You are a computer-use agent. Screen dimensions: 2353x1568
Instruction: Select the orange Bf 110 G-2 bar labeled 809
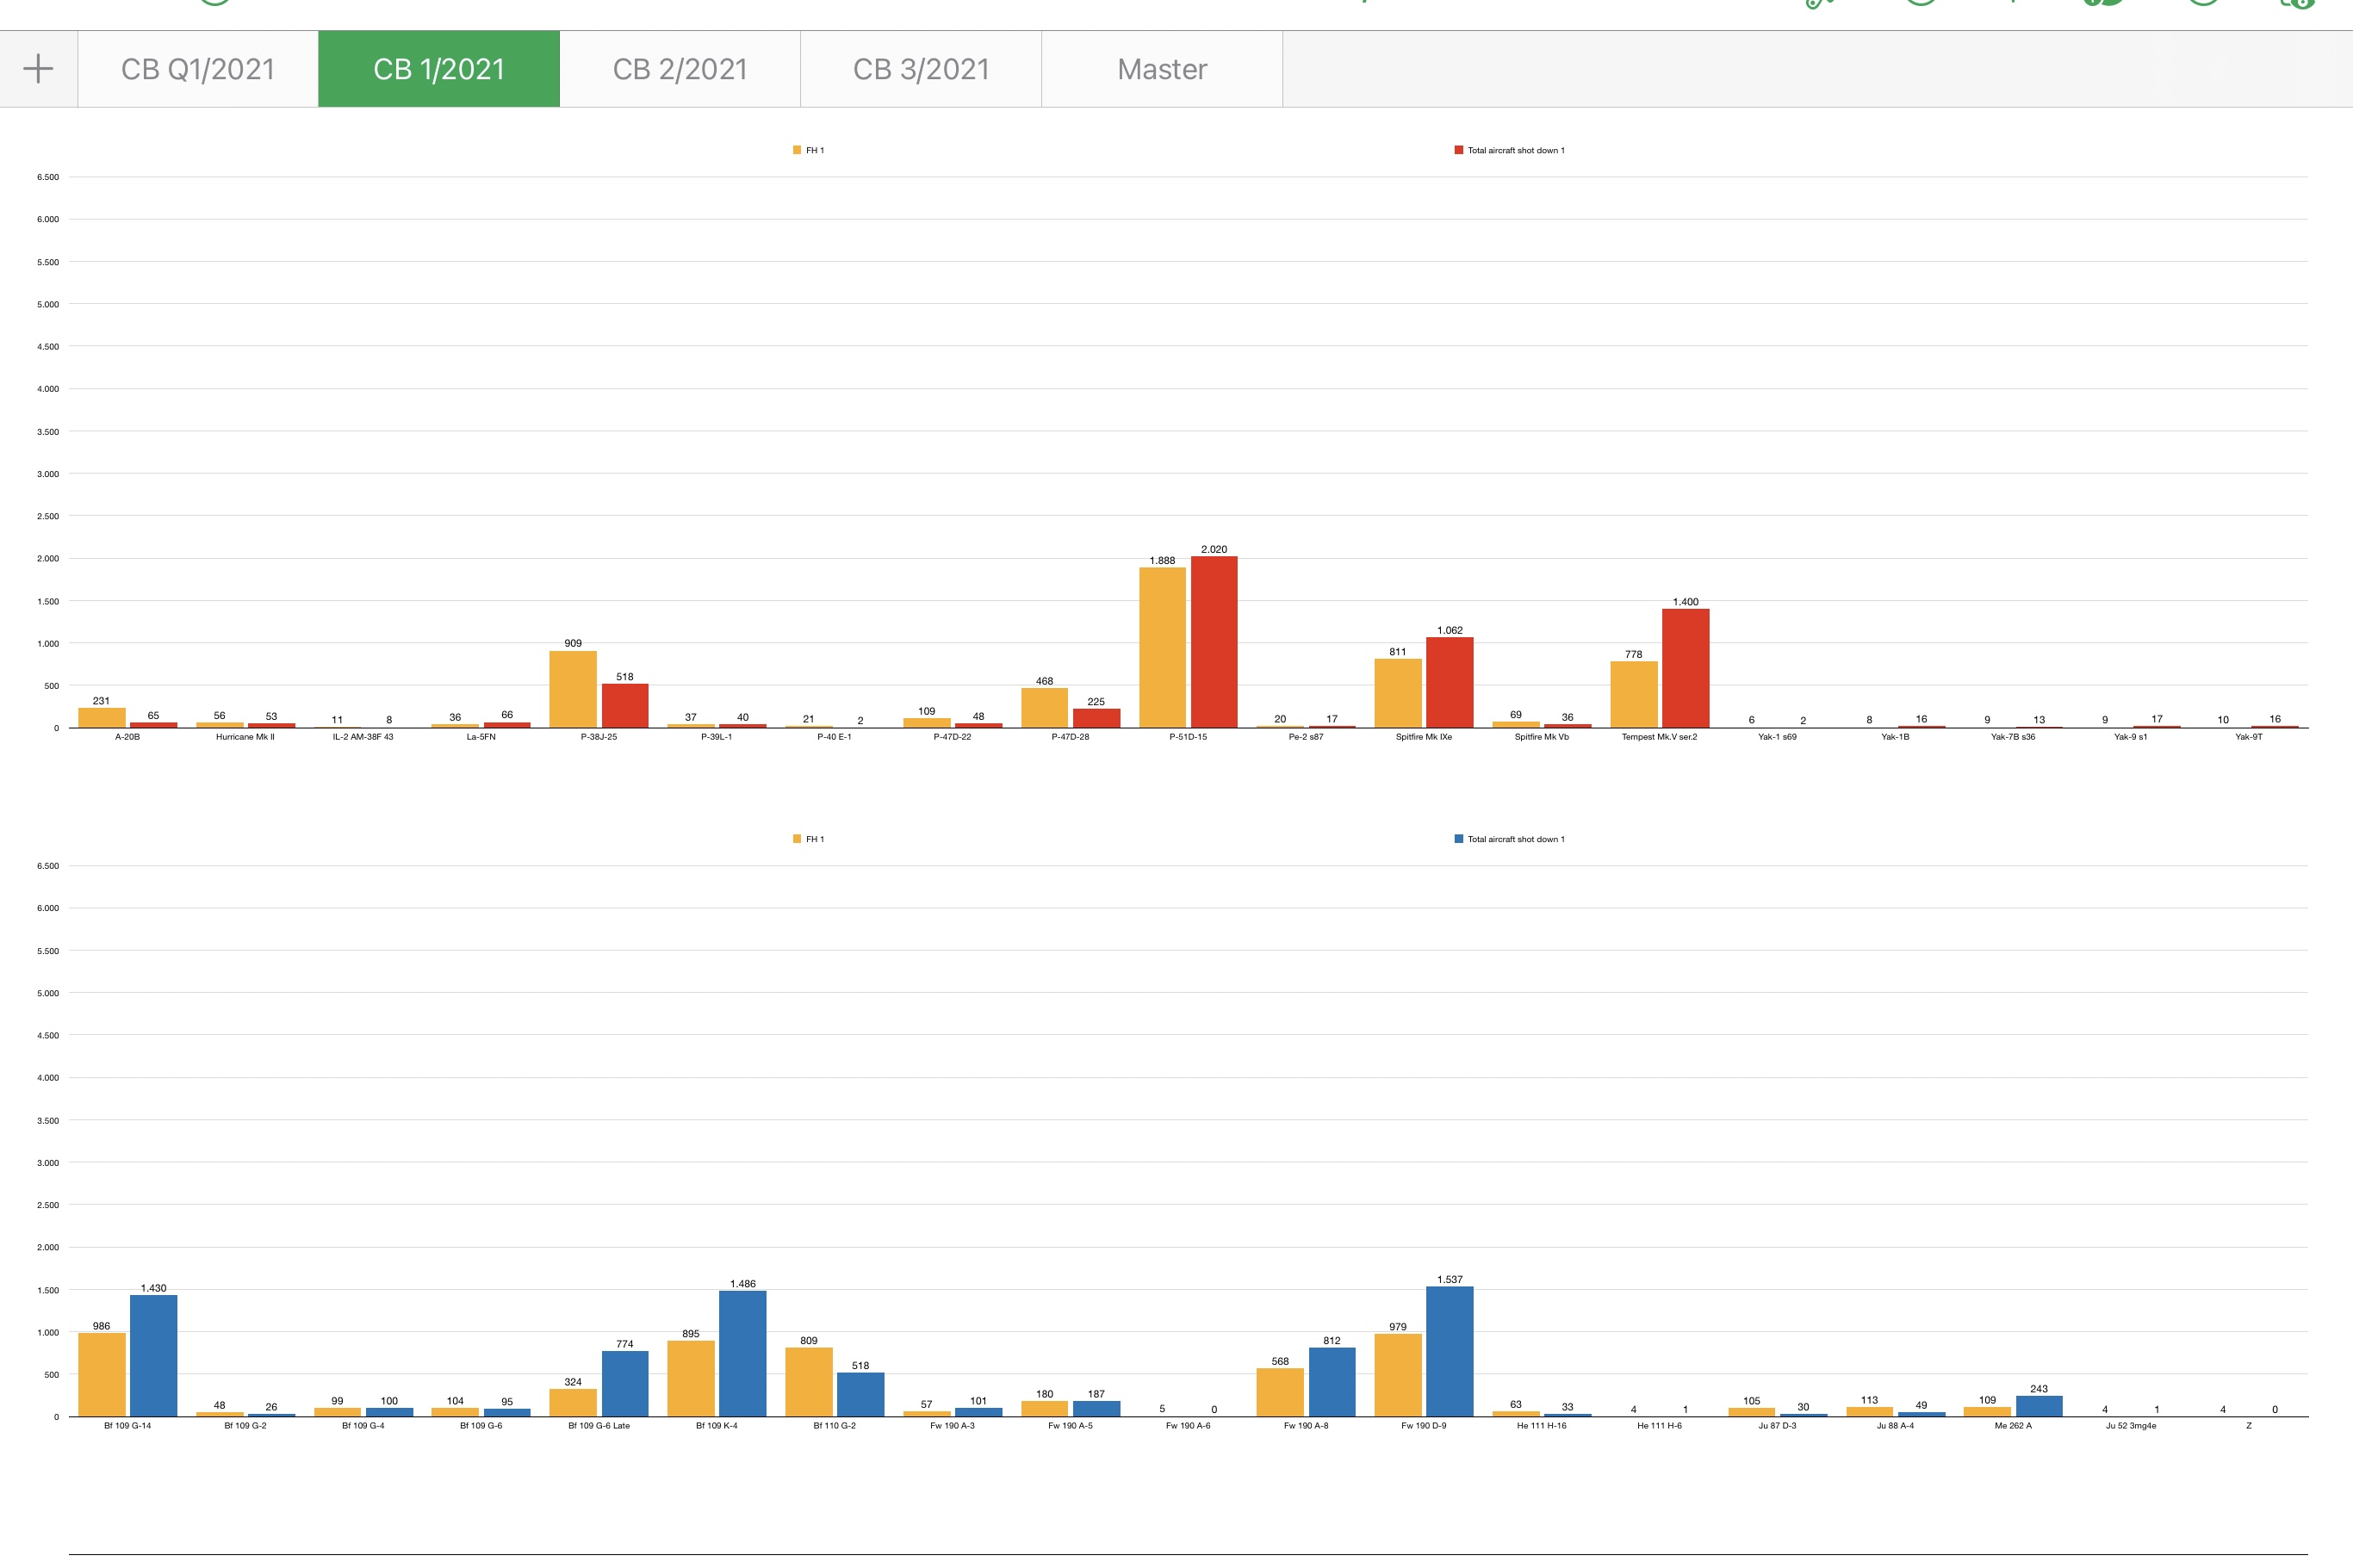[809, 1381]
